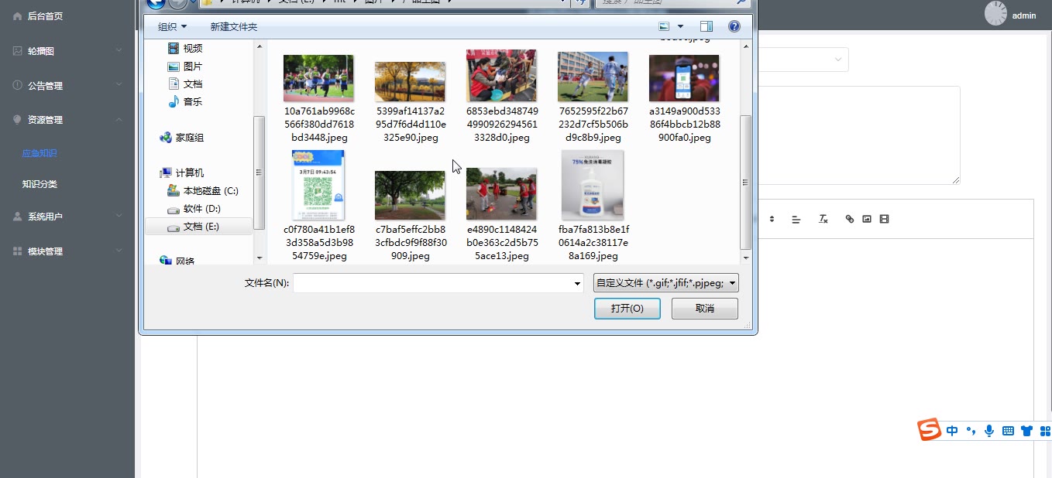The height and width of the screenshot is (478, 1052).
Task: Click Sogou voice input microphone icon
Action: pos(989,431)
